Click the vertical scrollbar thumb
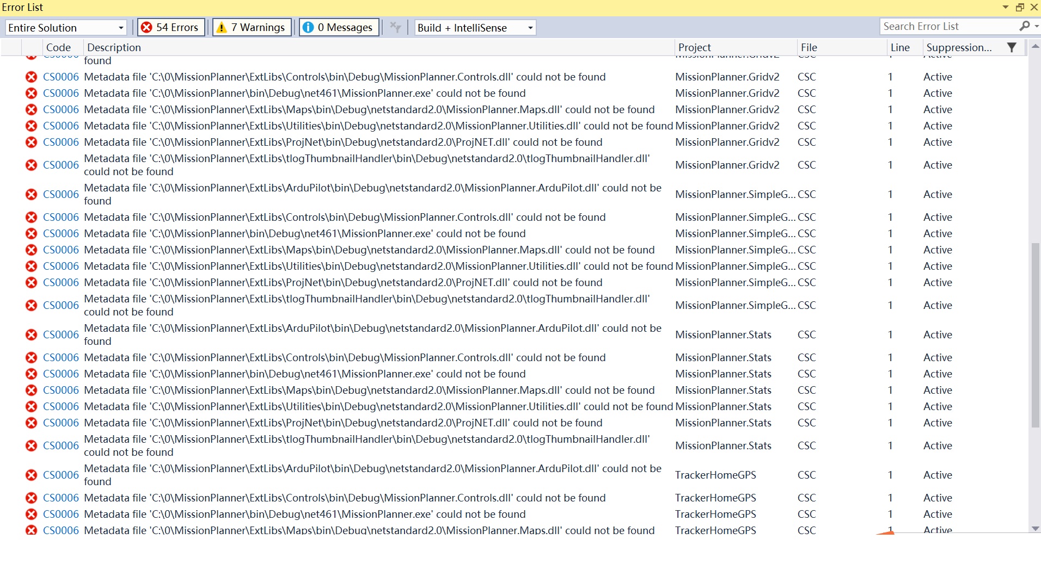Image resolution: width=1041 pixels, height=570 pixels. click(x=1036, y=335)
